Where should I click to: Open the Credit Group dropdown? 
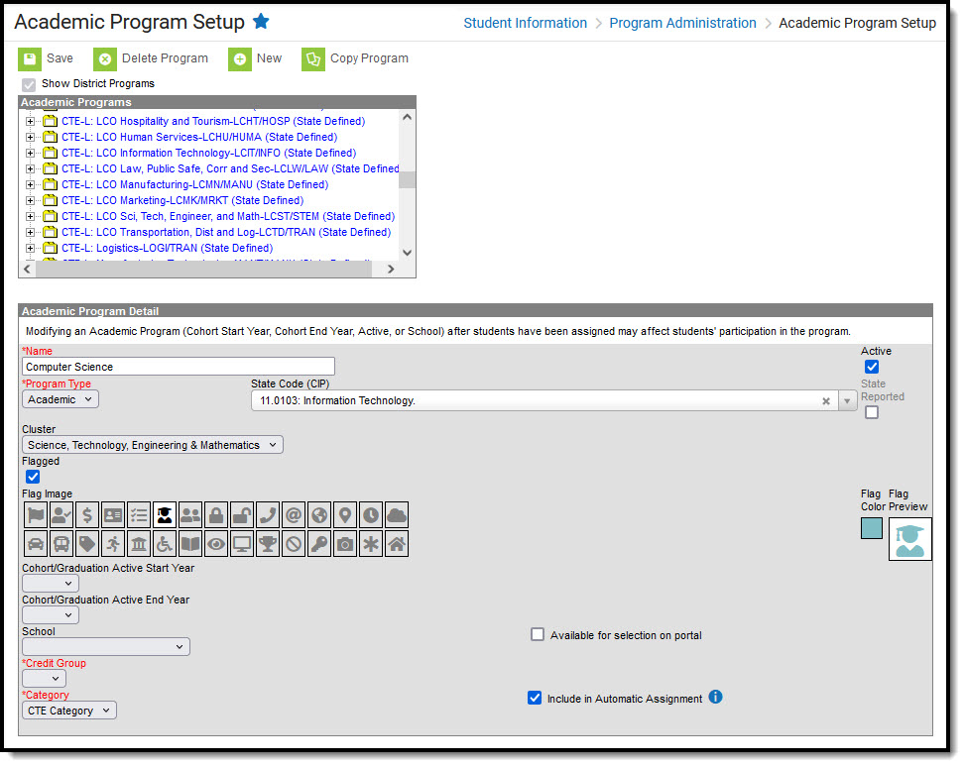[x=44, y=679]
